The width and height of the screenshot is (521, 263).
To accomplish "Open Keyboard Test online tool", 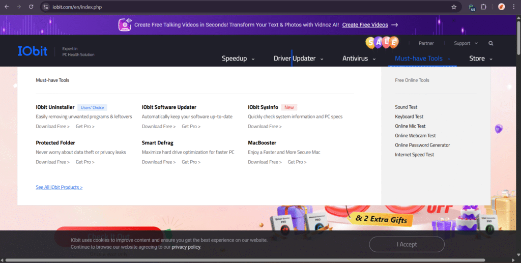I will (409, 116).
